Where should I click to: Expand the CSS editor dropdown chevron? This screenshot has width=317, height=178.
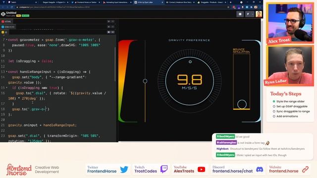(x=113, y=27)
